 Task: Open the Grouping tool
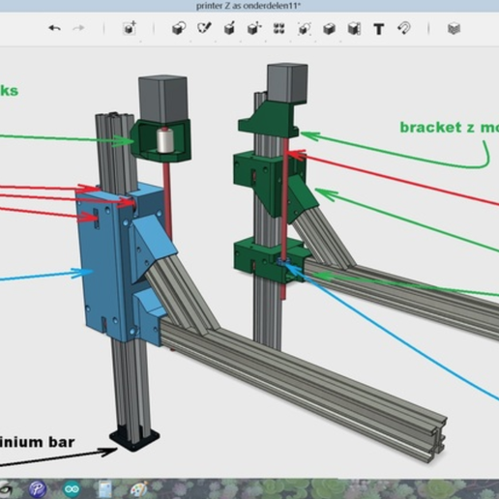pyautogui.click(x=304, y=29)
